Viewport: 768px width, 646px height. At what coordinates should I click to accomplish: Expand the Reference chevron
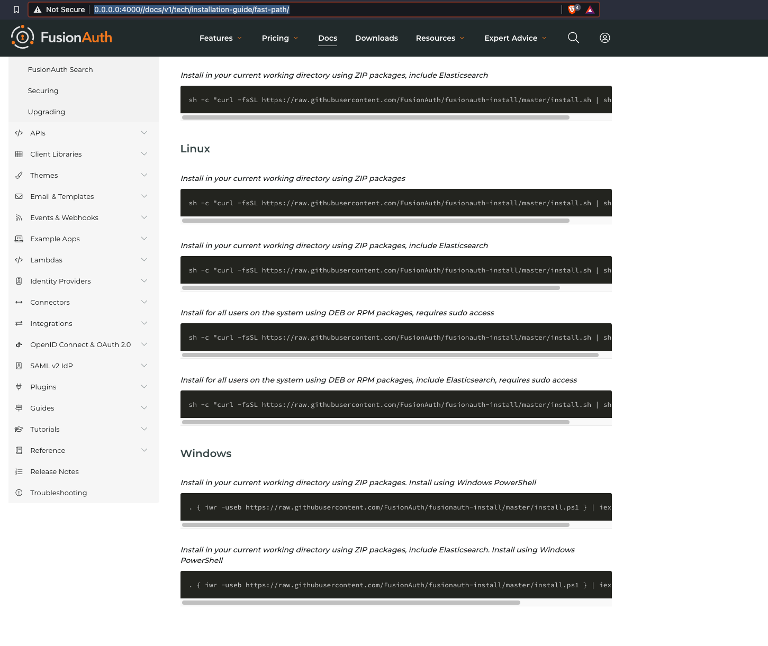tap(144, 450)
